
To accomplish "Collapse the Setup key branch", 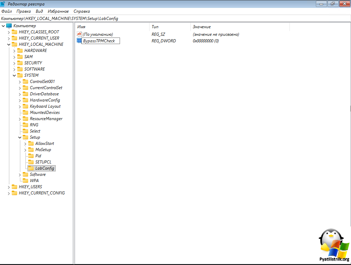I will (x=20, y=137).
